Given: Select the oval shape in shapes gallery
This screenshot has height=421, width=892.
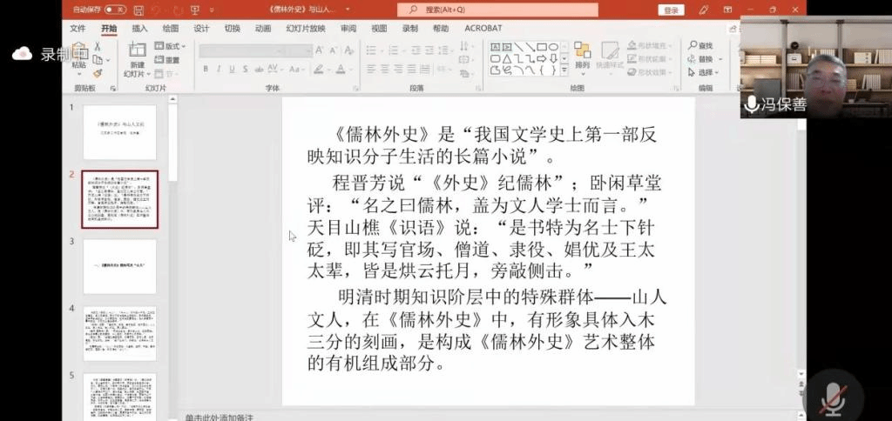Looking at the screenshot, I should [552, 46].
